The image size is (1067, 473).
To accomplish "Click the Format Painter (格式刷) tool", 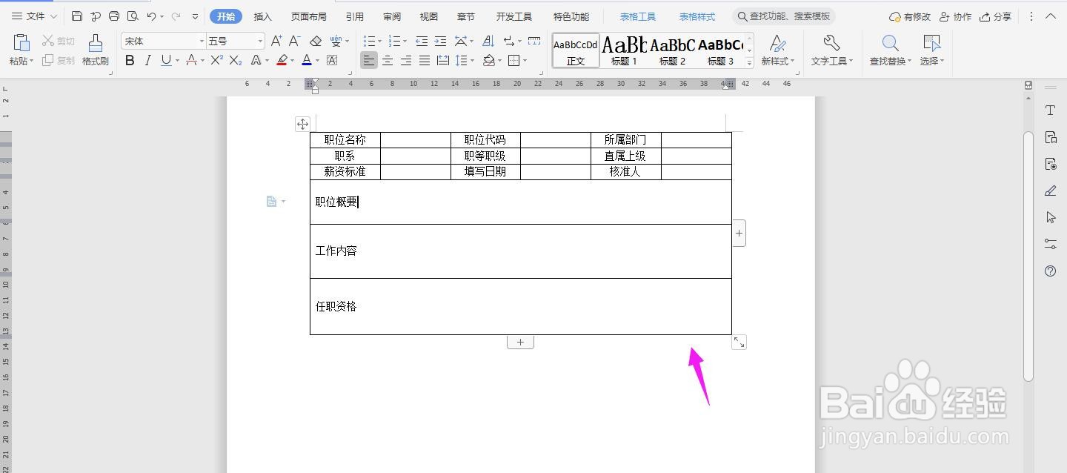I will 95,50.
